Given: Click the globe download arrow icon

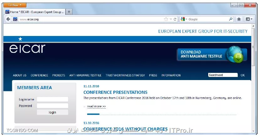Looking at the screenshot, I should (235, 55).
